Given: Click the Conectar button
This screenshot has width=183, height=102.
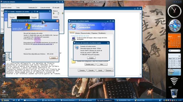Looking at the screenshot, I should point(82,70).
